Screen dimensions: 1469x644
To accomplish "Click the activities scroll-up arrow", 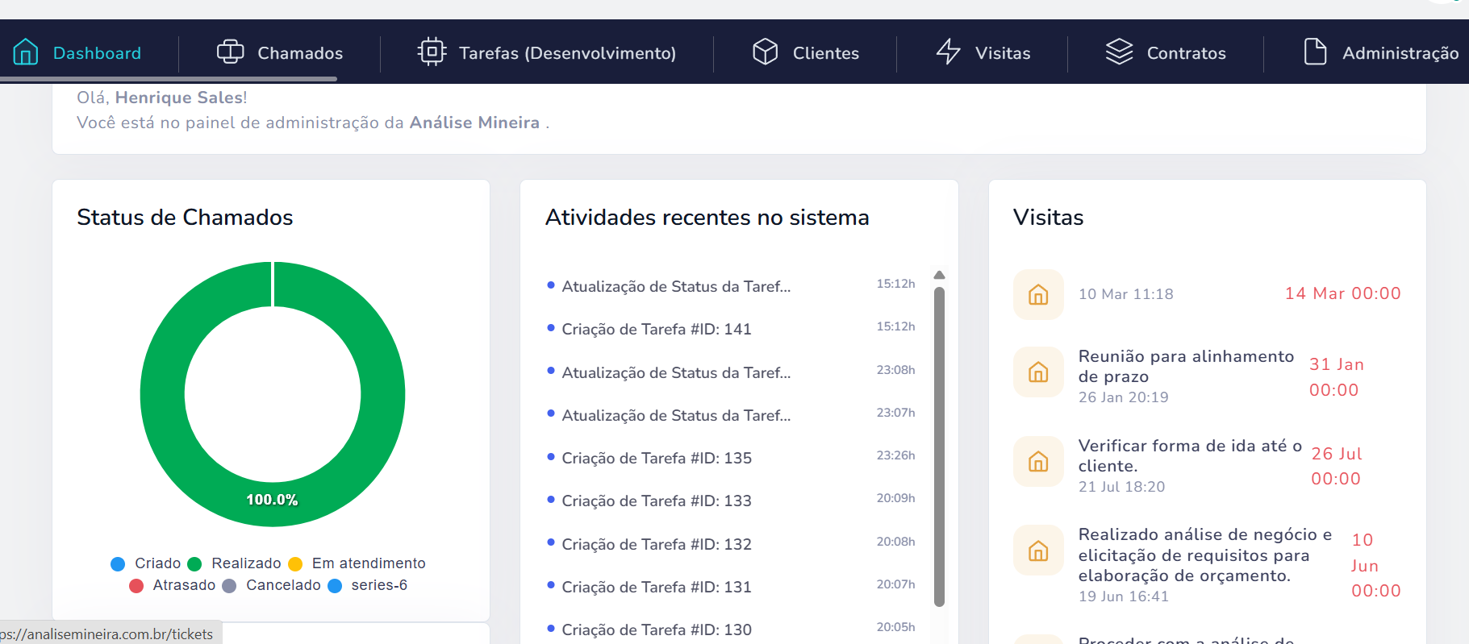I will tap(939, 275).
